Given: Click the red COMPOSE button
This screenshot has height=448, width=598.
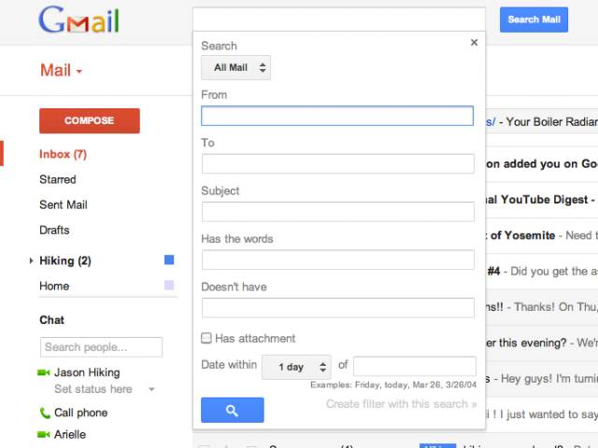Looking at the screenshot, I should (x=90, y=120).
